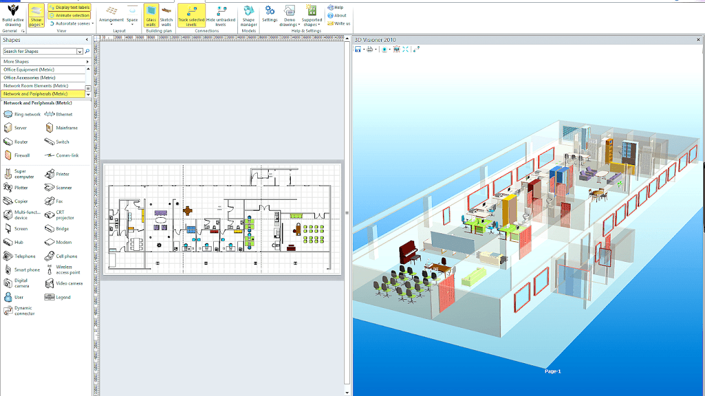Screen dimensions: 705x396
Task: Open camera view dropdown arrow in 3D Visioner
Action: coord(389,50)
